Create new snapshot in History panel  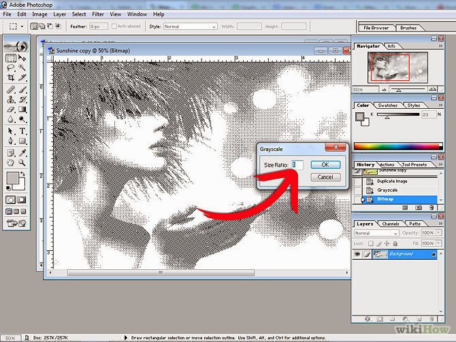[x=419, y=207]
